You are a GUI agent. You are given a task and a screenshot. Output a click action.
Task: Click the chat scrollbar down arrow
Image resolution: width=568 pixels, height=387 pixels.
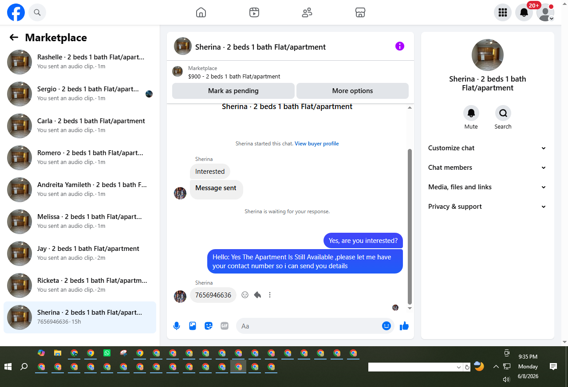410,308
